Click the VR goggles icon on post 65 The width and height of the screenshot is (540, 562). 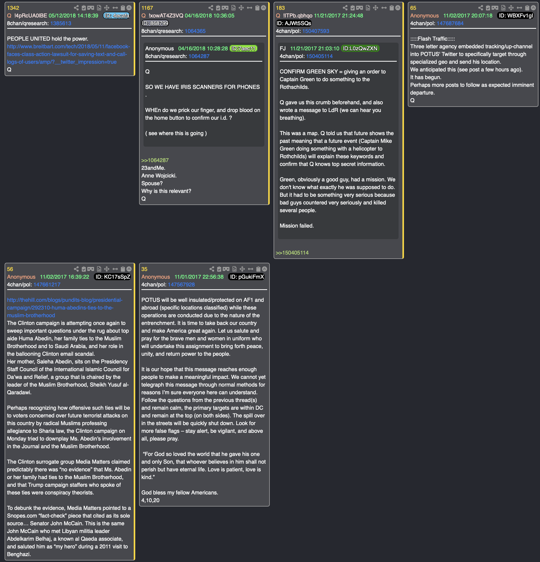pyautogui.click(x=495, y=8)
